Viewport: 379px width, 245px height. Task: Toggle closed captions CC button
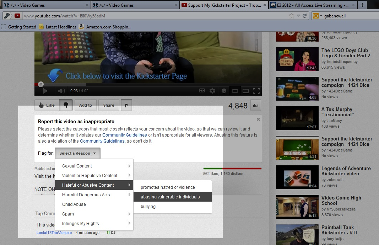coord(202,91)
